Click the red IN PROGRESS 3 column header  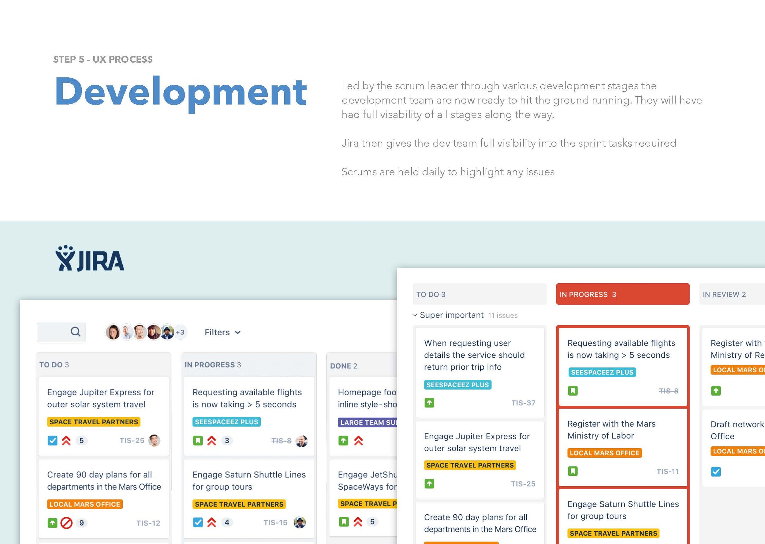tap(623, 294)
